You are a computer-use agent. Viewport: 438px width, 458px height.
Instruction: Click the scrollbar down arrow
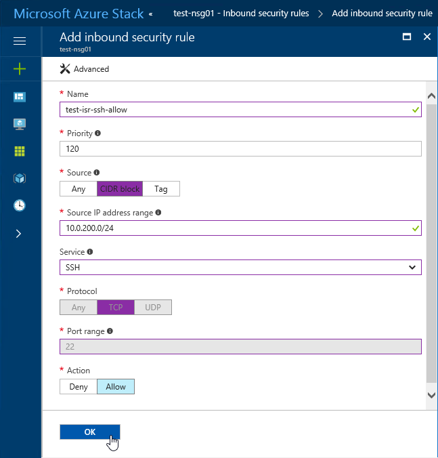coord(431,395)
